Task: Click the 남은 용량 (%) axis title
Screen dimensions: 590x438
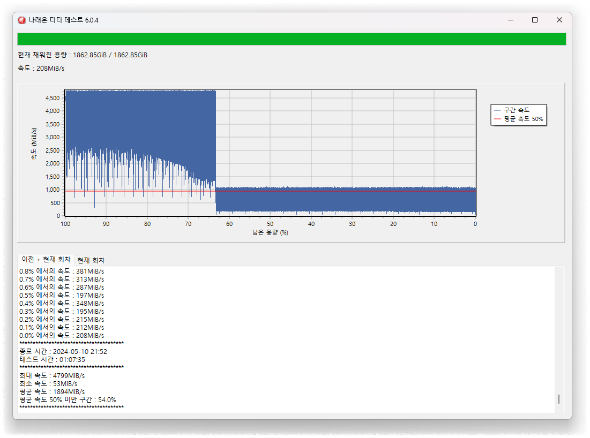Action: (x=270, y=233)
